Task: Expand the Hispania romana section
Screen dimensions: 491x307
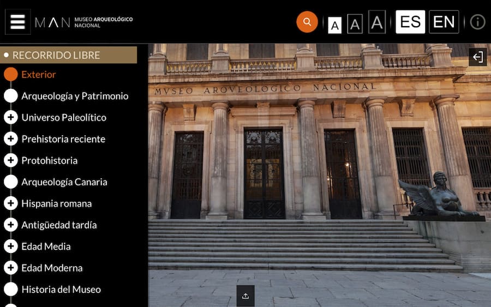Action: (x=11, y=203)
